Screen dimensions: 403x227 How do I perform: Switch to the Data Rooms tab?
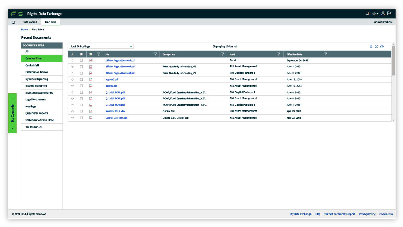[x=30, y=22]
